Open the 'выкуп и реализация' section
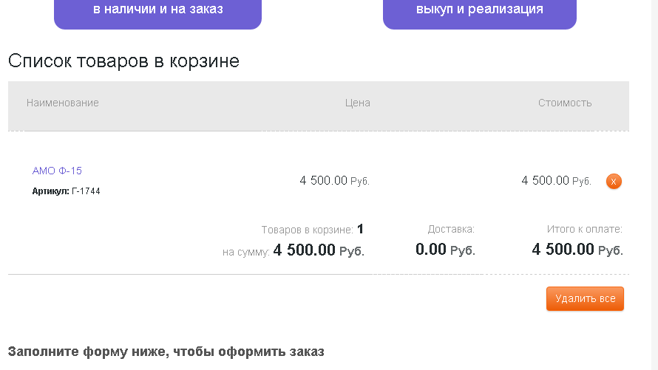 coord(479,10)
